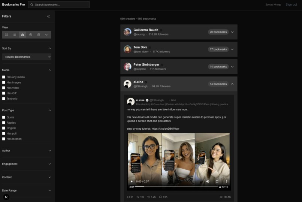Enable the Has any media checkbox
Image resolution: width=302 pixels, height=202 pixels.
pos(4,77)
